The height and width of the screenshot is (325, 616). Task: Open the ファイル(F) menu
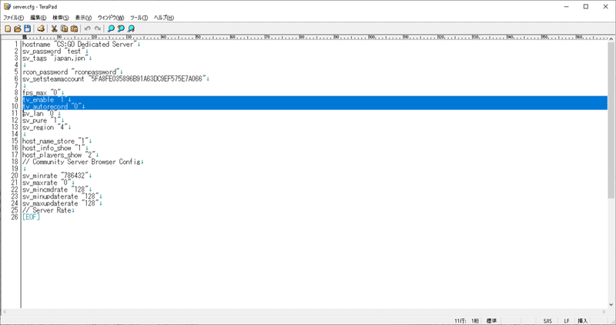point(13,18)
